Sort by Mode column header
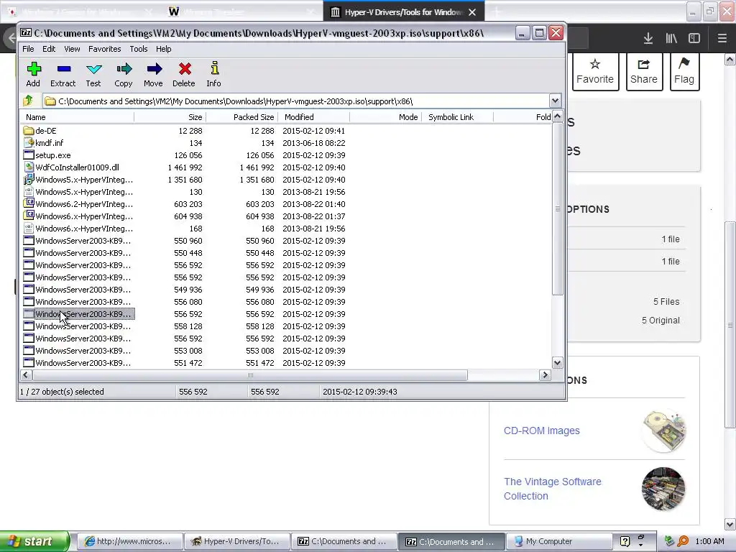 pyautogui.click(x=385, y=117)
